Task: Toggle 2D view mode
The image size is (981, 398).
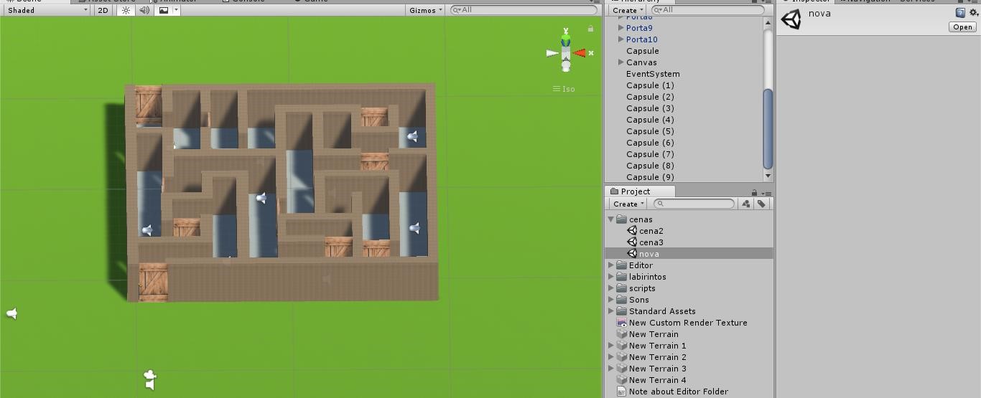Action: click(x=103, y=10)
